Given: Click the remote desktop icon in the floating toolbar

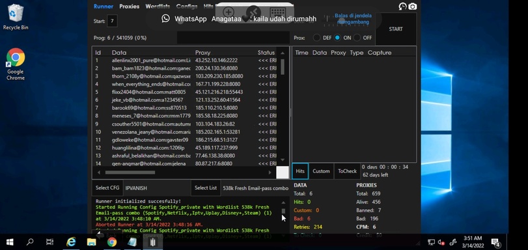Looking at the screenshot, I should point(253,12).
